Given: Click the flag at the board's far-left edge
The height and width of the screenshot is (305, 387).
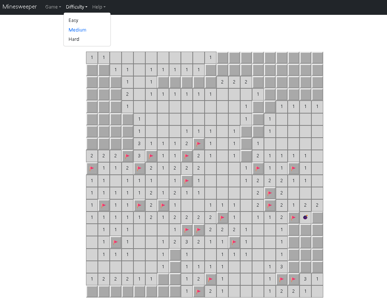Looking at the screenshot, I should tap(92, 168).
